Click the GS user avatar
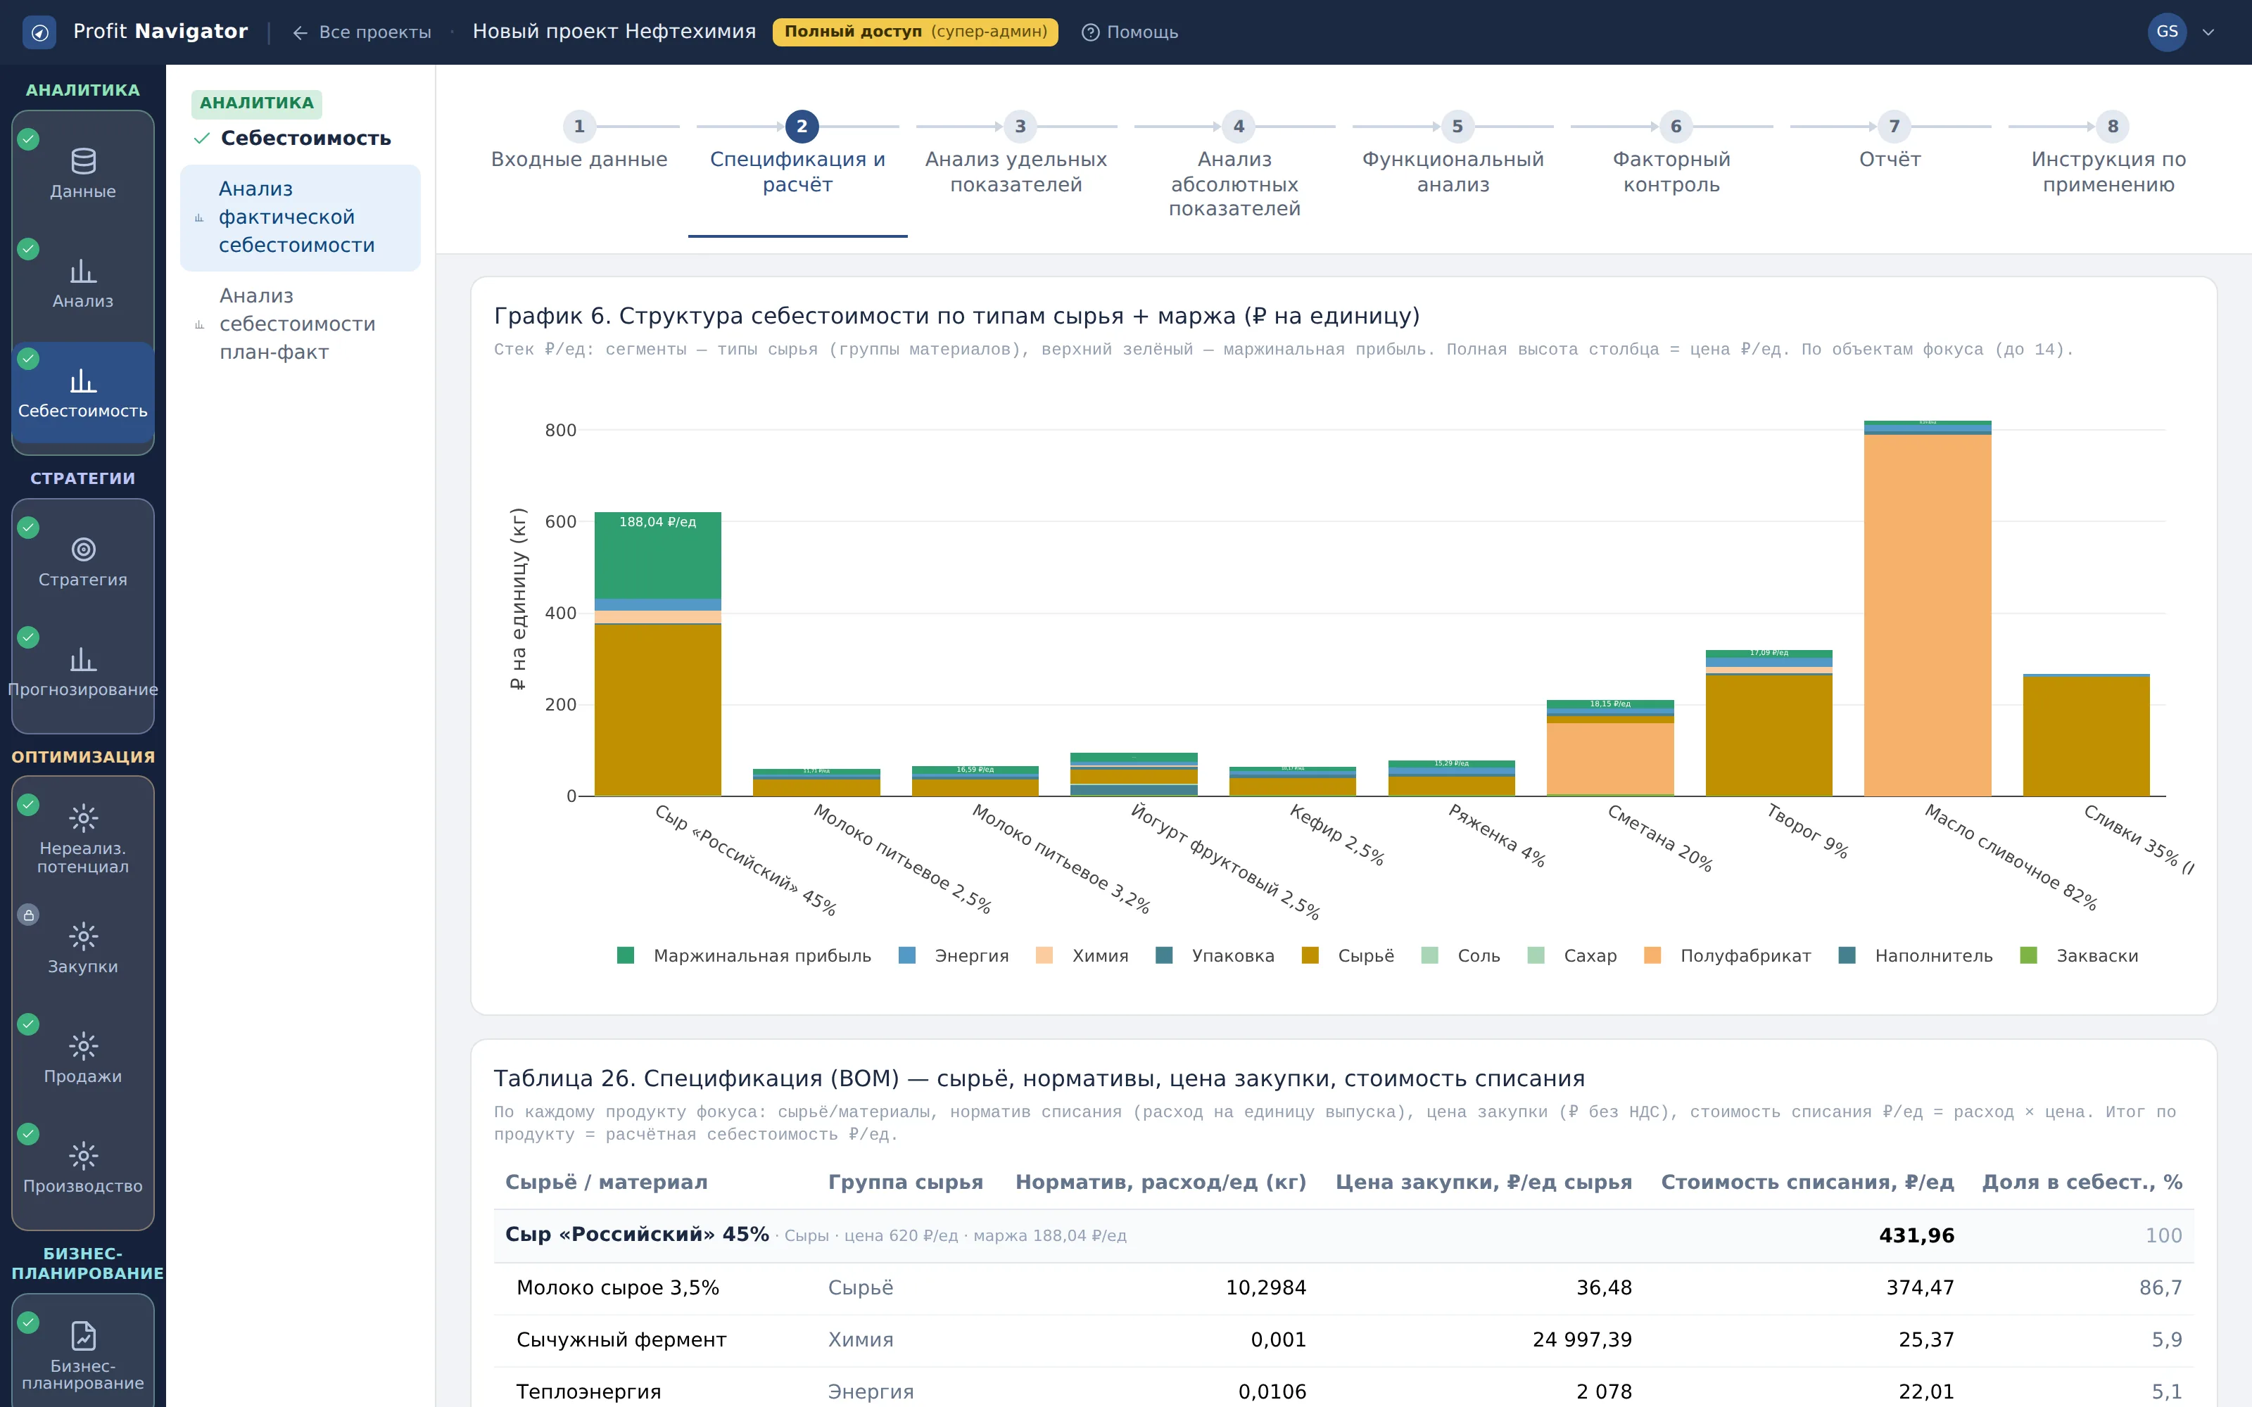 tap(2166, 32)
